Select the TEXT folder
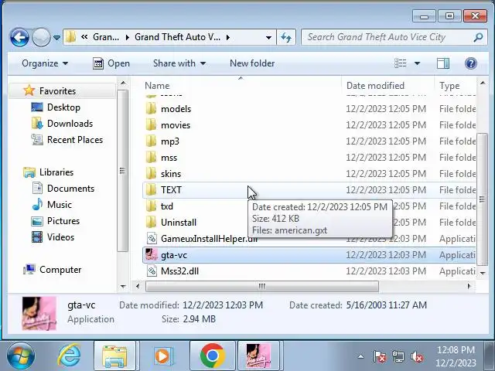Viewport: 495px width, 371px height. click(x=309, y=190)
